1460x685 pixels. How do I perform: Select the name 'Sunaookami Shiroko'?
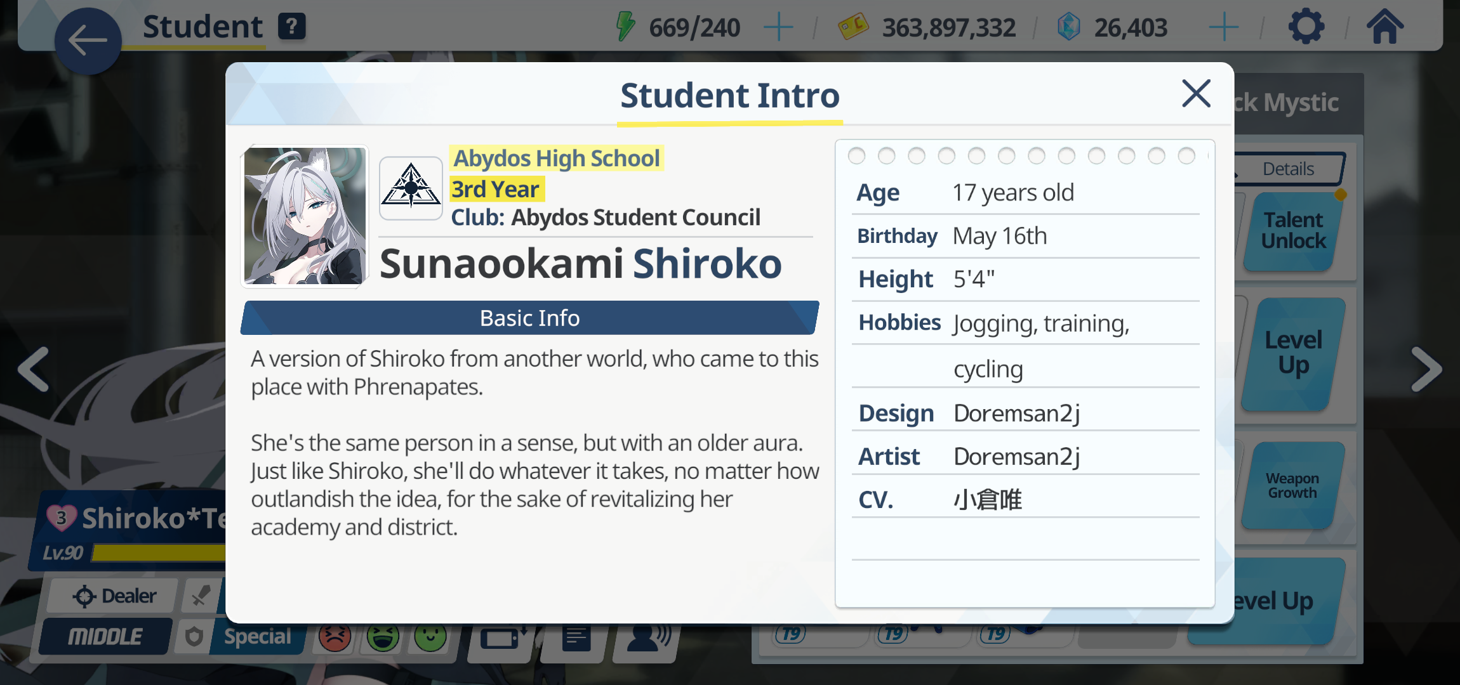pyautogui.click(x=581, y=263)
